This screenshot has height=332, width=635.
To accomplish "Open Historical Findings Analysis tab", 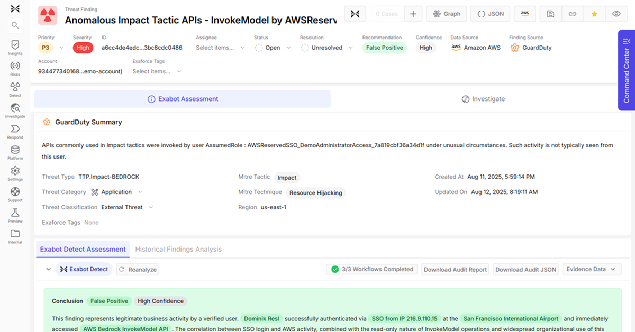I will [178, 249].
